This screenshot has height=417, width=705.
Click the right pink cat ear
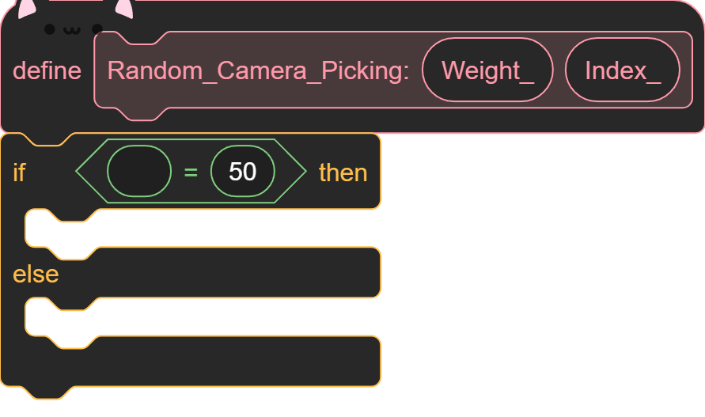click(124, 9)
